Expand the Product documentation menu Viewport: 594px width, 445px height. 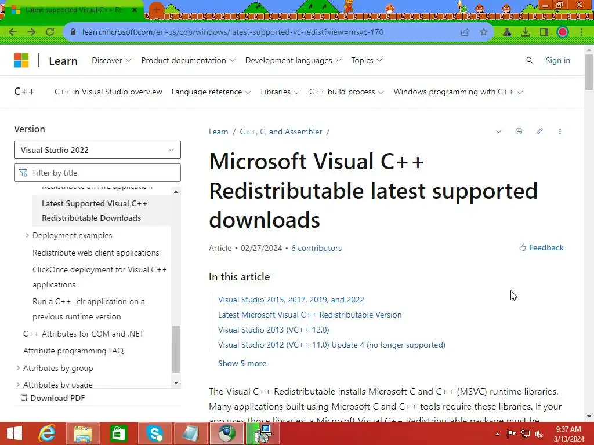click(188, 60)
